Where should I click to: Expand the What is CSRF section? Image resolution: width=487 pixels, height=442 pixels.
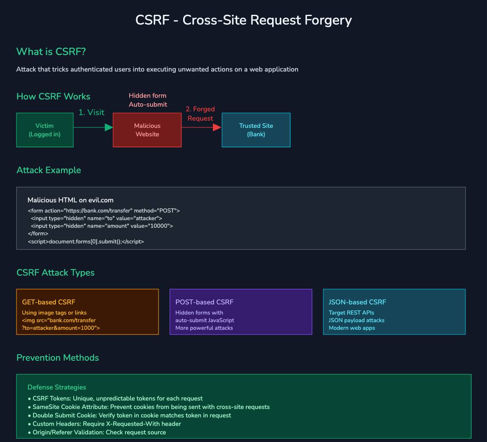click(51, 51)
